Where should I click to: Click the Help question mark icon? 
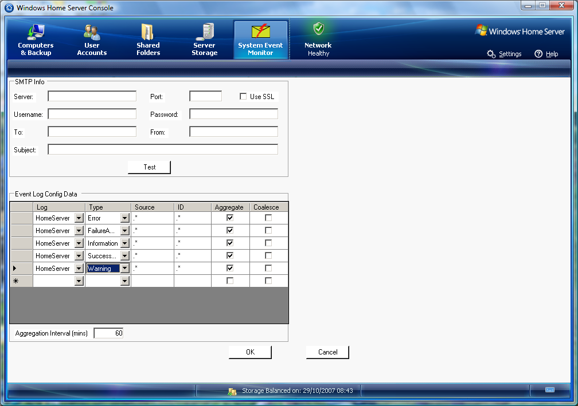click(538, 54)
